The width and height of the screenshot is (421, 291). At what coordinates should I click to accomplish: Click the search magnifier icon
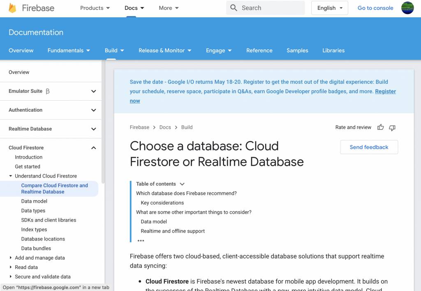tap(234, 8)
